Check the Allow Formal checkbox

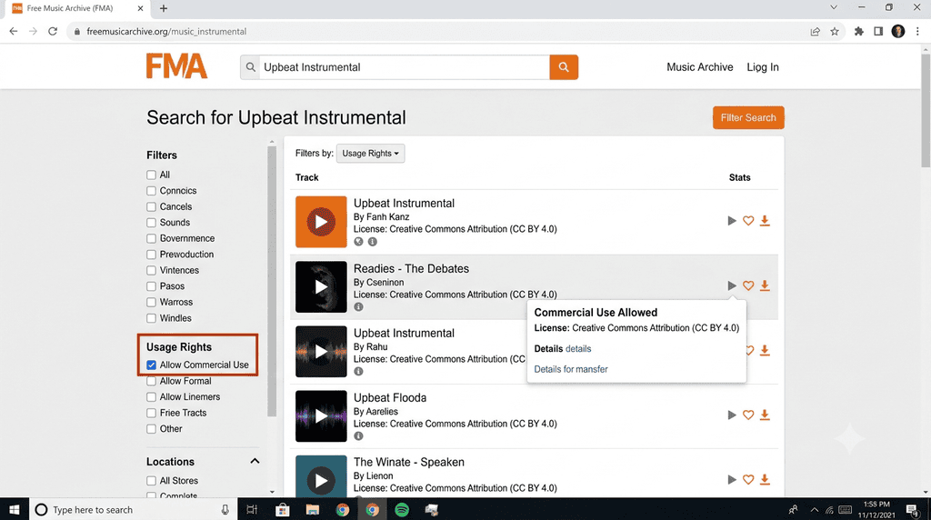[x=152, y=381]
